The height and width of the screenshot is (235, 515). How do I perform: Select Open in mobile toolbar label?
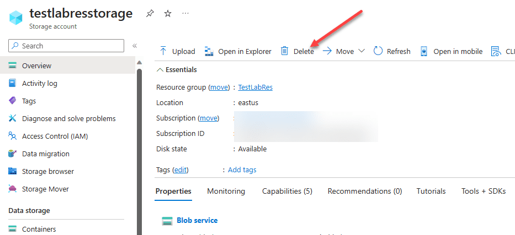458,51
